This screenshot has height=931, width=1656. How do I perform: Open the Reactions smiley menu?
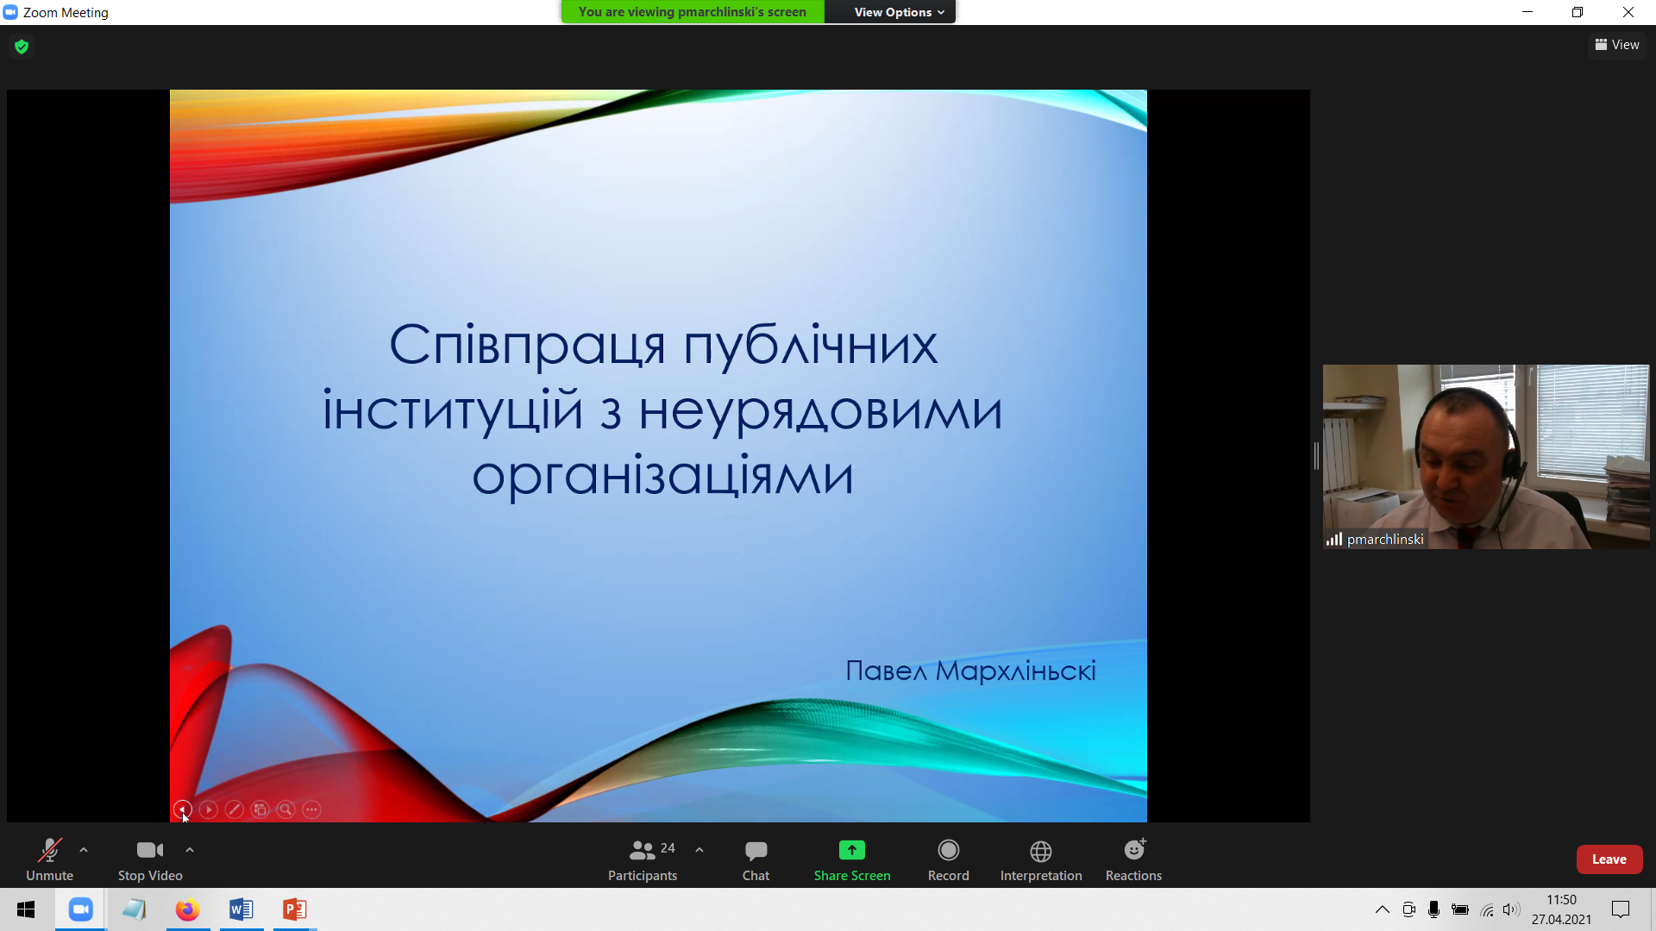1133,851
